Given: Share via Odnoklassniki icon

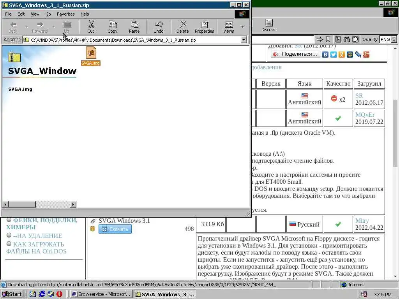Looking at the screenshot, I should [x=341, y=55].
